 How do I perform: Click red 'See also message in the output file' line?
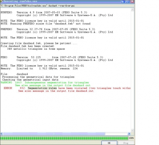click(56, 91)
